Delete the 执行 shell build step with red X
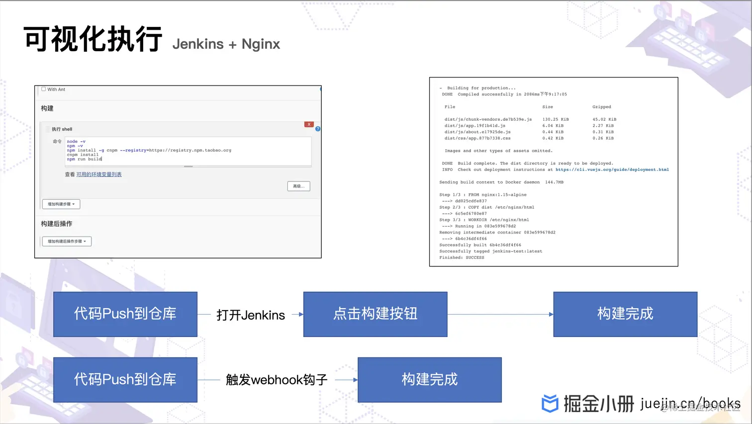Image resolution: width=752 pixels, height=424 pixels. click(x=309, y=124)
